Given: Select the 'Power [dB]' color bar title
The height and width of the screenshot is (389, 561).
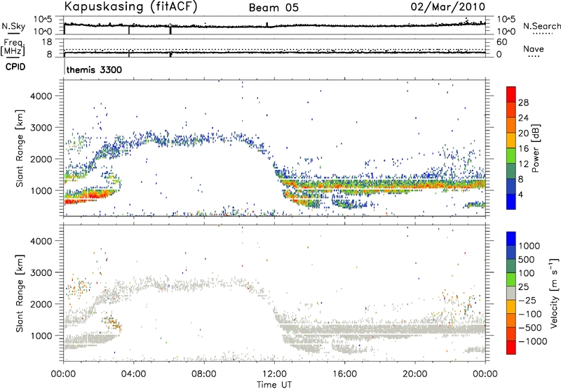Looking at the screenshot, I should click(535, 148).
